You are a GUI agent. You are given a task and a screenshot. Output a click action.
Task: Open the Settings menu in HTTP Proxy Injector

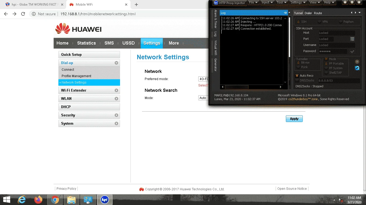[x=298, y=2]
